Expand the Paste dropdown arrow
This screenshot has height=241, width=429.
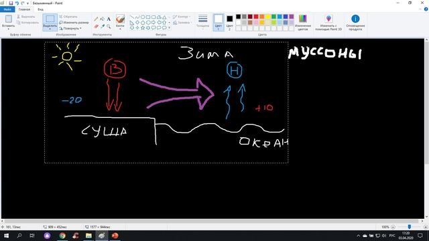(9, 29)
